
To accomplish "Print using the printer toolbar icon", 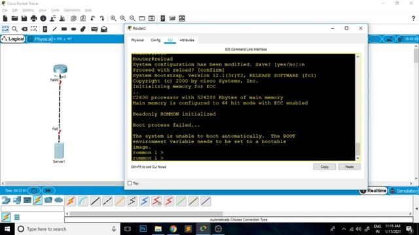I will (x=33, y=18).
